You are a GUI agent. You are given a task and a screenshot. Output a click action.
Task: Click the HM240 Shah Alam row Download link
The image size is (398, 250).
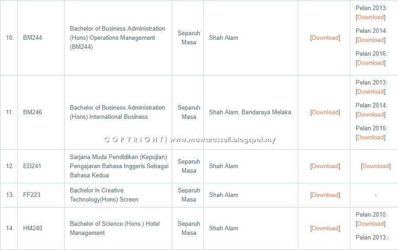pyautogui.click(x=325, y=229)
